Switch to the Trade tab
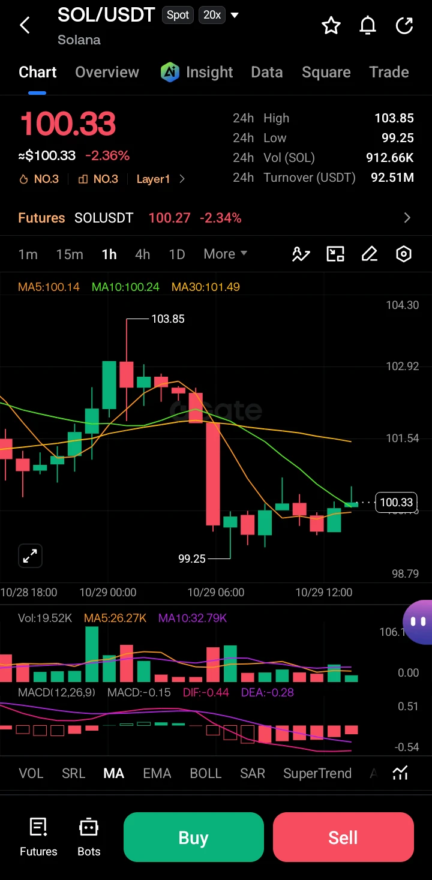 (x=389, y=72)
